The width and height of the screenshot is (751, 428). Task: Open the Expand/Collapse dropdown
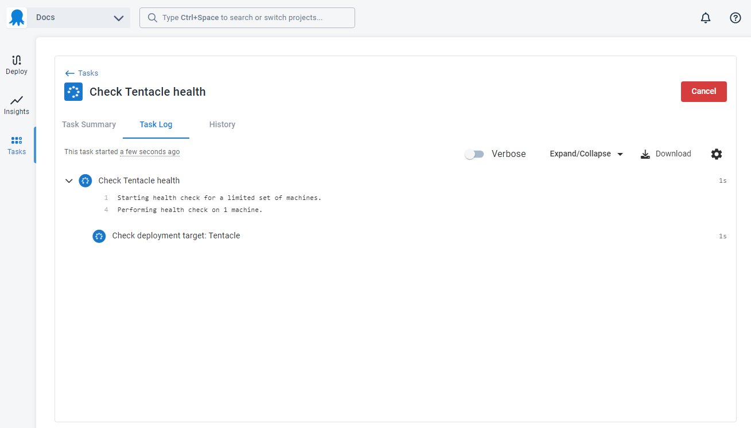pyautogui.click(x=586, y=154)
